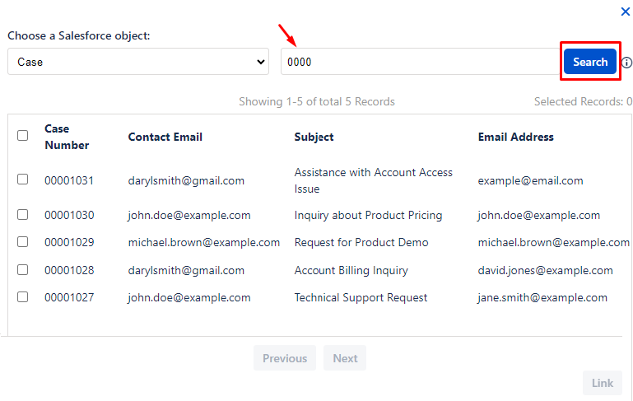Check the box for case 00001030

(22, 214)
